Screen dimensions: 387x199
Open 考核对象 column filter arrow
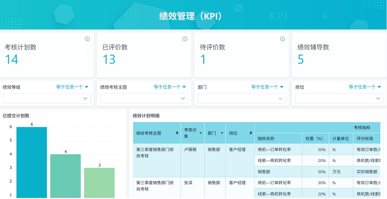click(201, 133)
